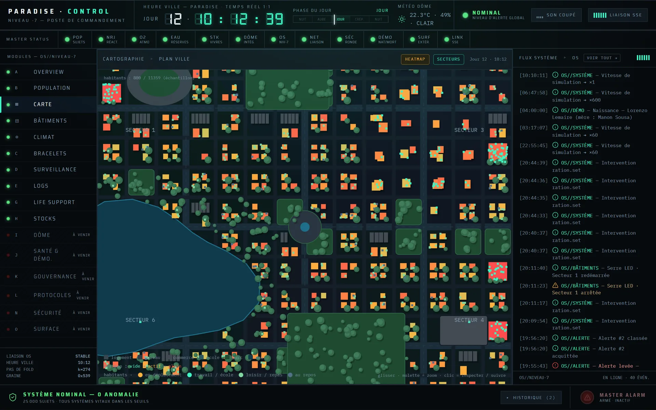Click the snowflake icon beside Climat module
Screen dimensions: 656x410
[x=17, y=137]
